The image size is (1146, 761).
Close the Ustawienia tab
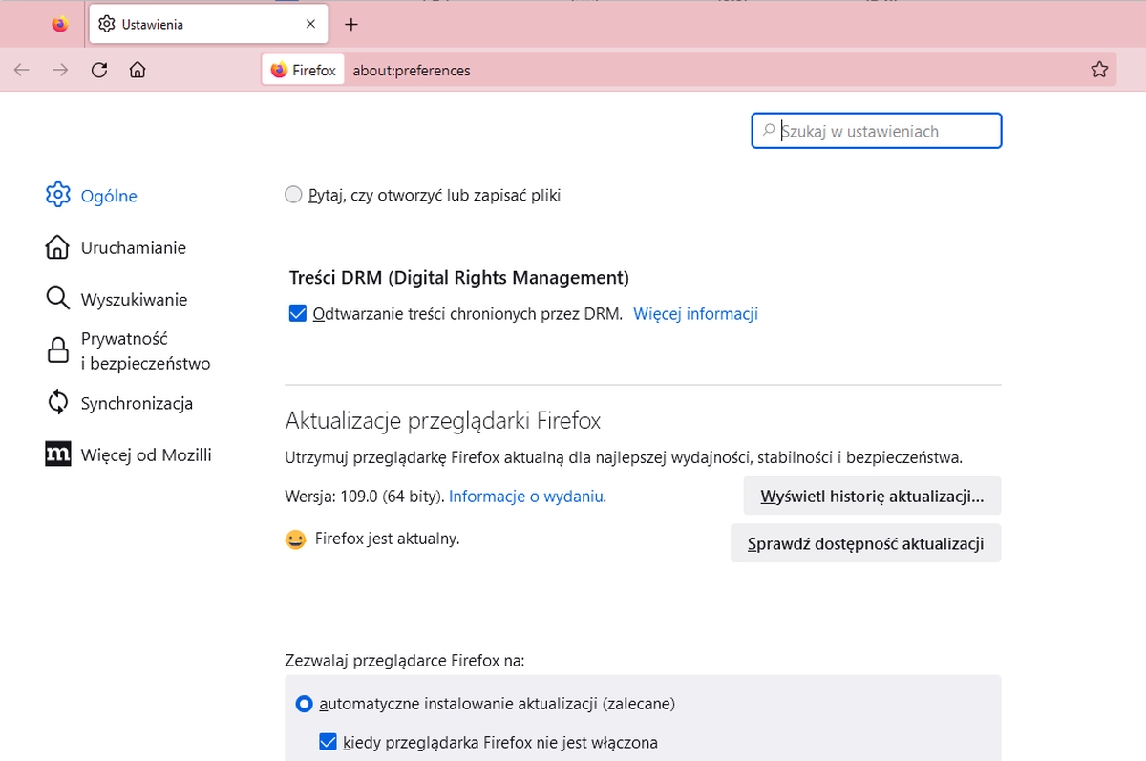pyautogui.click(x=310, y=25)
